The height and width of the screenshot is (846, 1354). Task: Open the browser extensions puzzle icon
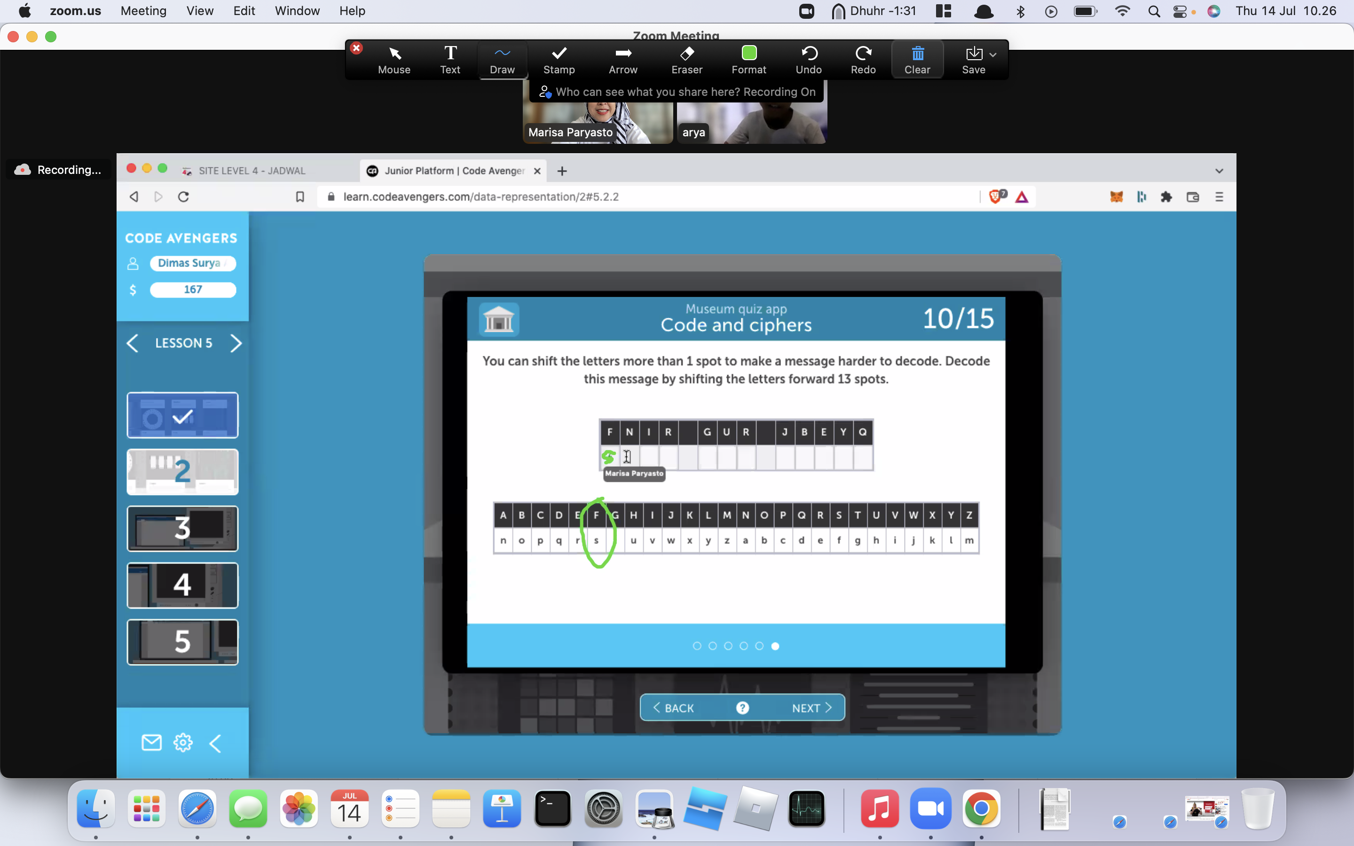[1166, 196]
